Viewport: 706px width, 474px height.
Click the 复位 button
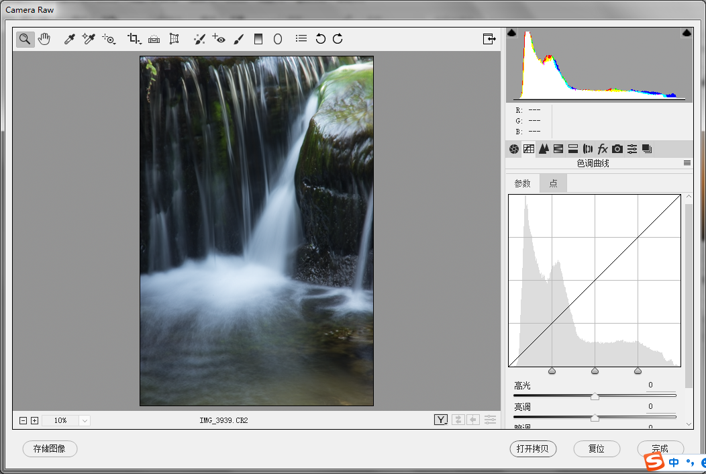[x=597, y=448]
